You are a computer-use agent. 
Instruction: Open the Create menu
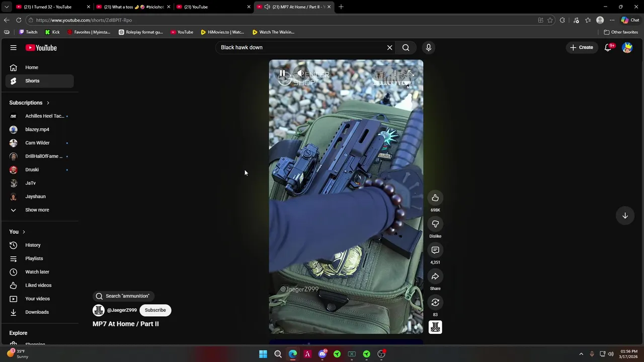[582, 47]
